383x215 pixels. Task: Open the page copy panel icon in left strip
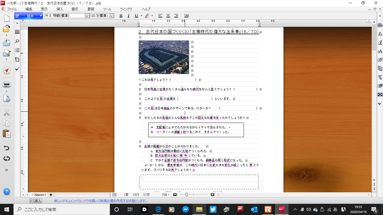point(17,60)
